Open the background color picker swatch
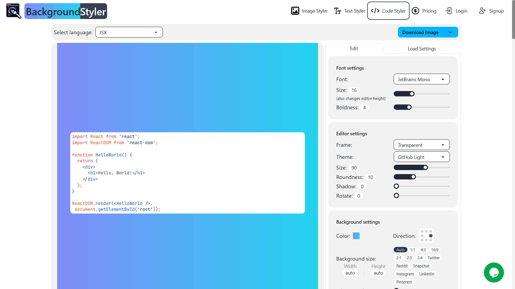The width and height of the screenshot is (515, 289). pyautogui.click(x=356, y=236)
